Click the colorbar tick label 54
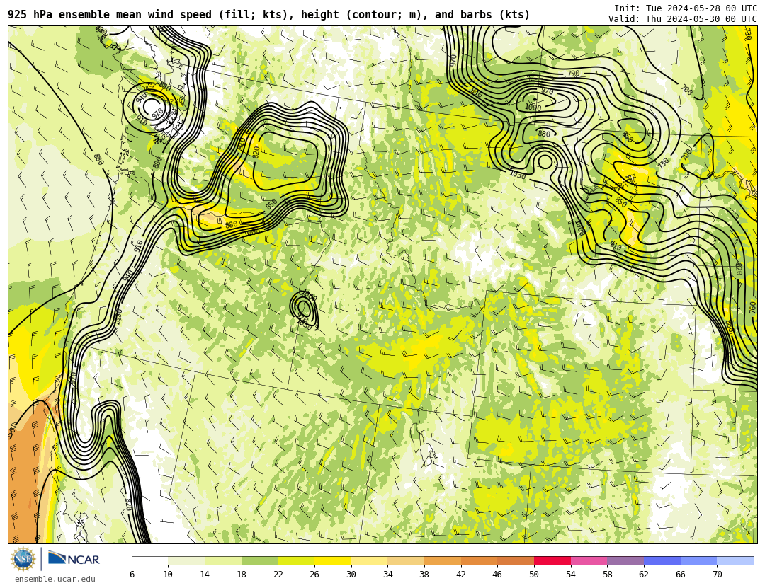The width and height of the screenshot is (765, 588). [x=570, y=575]
